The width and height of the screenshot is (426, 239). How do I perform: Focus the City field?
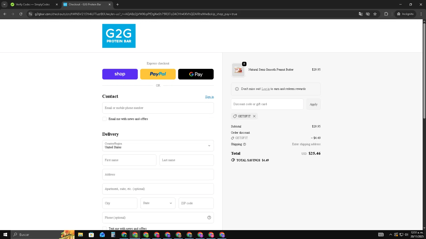point(120,203)
